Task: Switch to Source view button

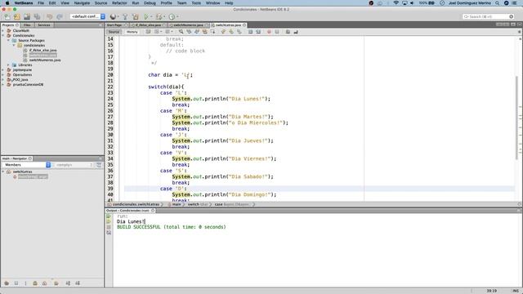Action: coord(114,32)
